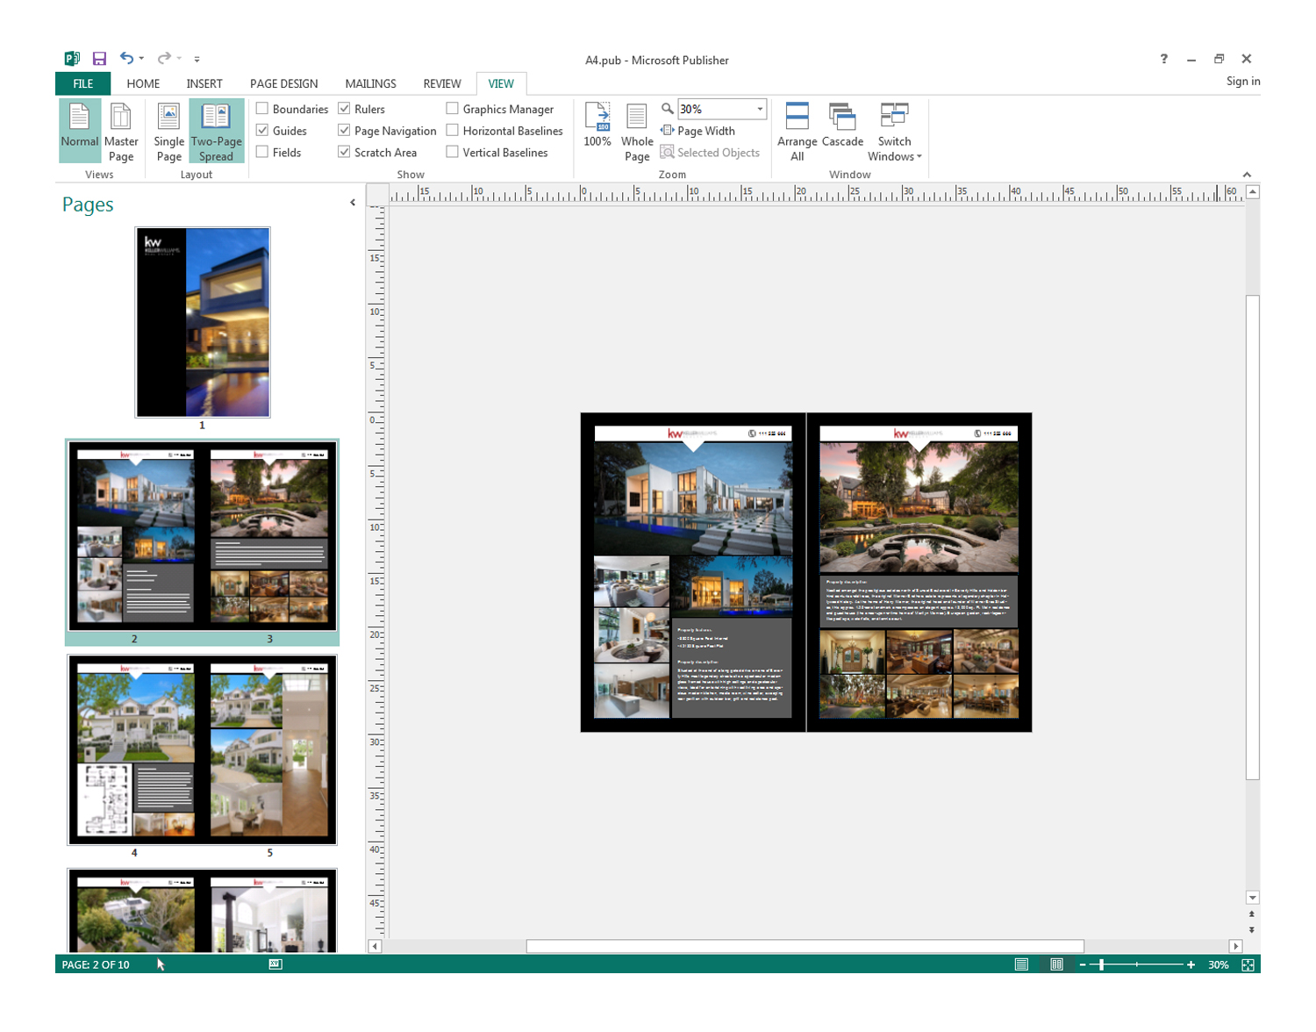Viewport: 1316px width, 1032px height.
Task: Click the Sign in link
Action: 1242,81
